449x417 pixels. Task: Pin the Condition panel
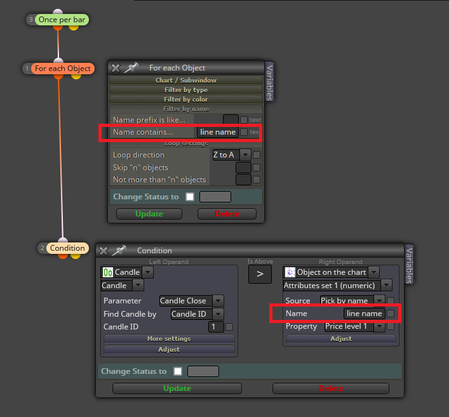point(119,251)
